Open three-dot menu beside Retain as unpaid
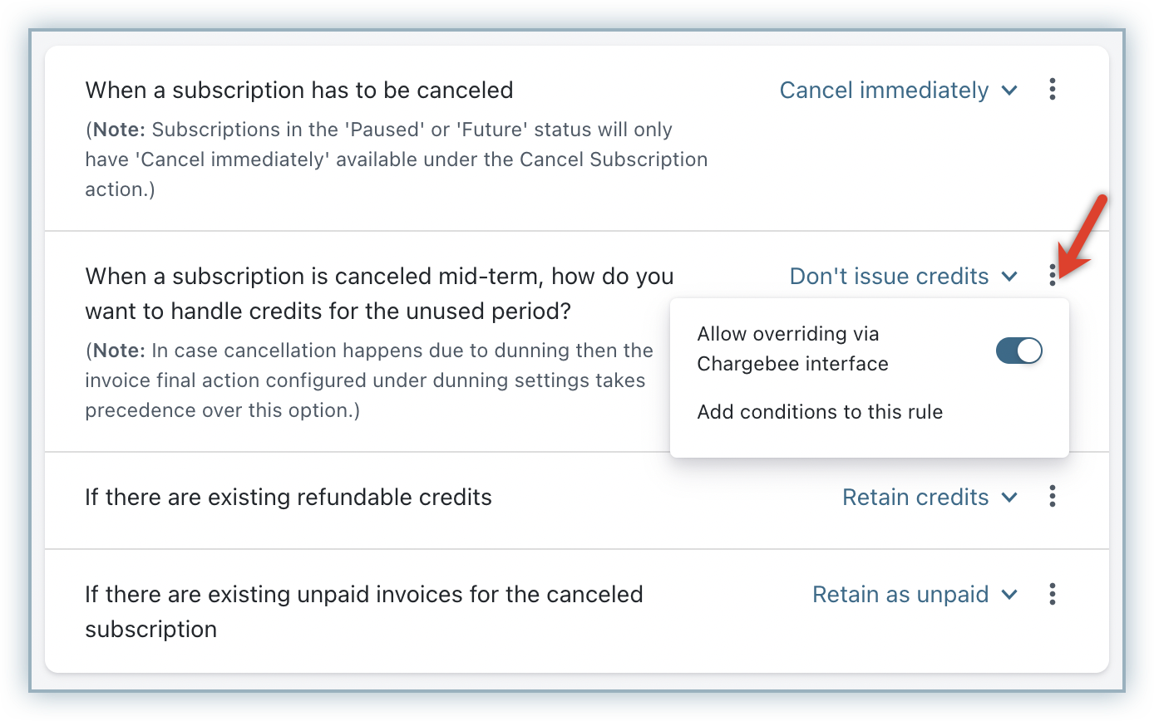This screenshot has height=721, width=1154. [x=1053, y=594]
